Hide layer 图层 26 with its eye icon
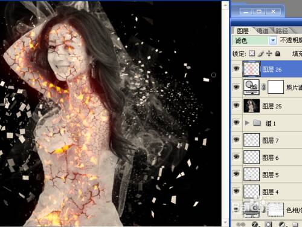Viewport: 302px width, 227px height. pyautogui.click(x=236, y=68)
